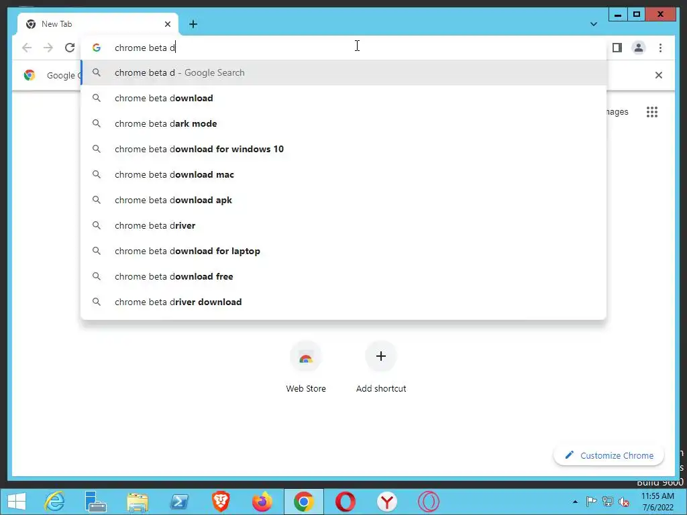Viewport: 687px width, 515px height.
Task: Select 'chrome beta download for windows 10'
Action: 344,149
